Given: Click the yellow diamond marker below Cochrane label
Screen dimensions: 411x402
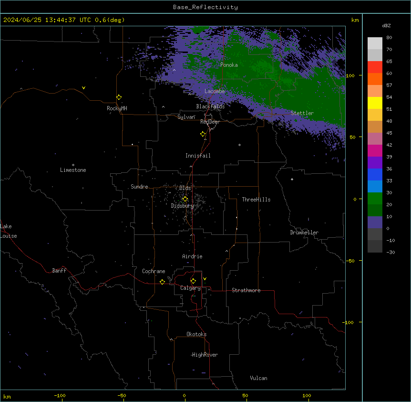Looking at the screenshot, I should pyautogui.click(x=162, y=282).
